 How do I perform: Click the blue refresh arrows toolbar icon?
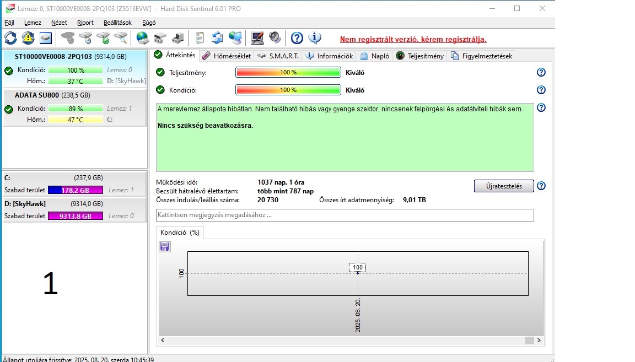[10, 38]
